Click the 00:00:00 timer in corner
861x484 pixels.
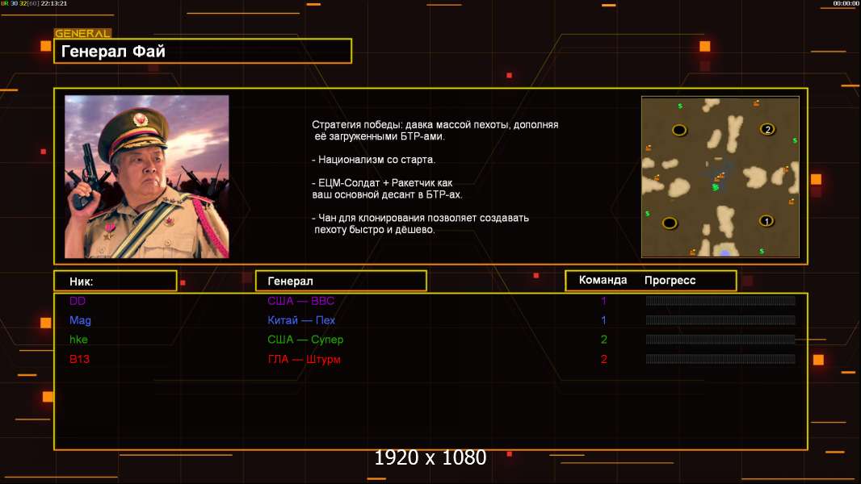click(x=846, y=3)
